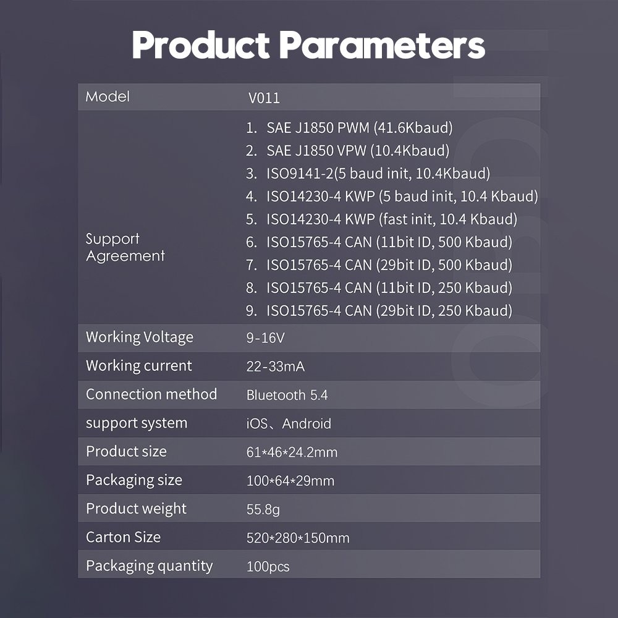Screen dimensions: 618x618
Task: Select the Working current row label
Action: pyautogui.click(x=138, y=366)
